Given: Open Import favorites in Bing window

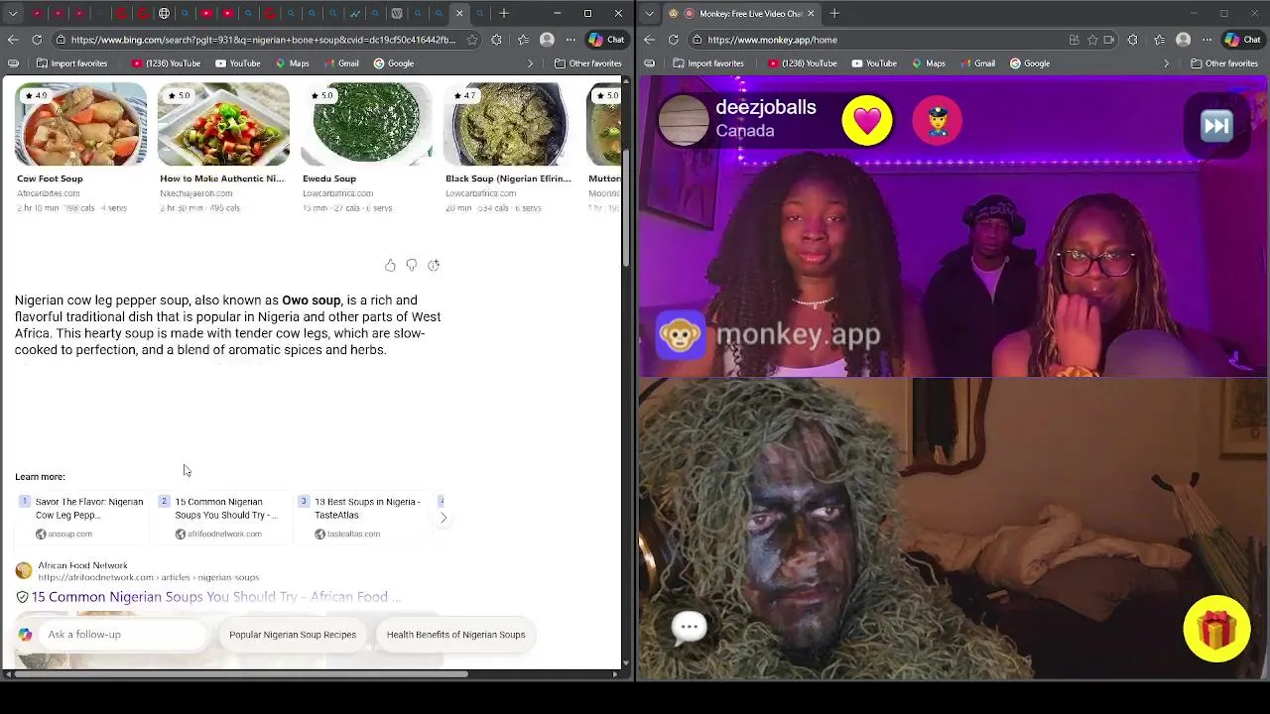Looking at the screenshot, I should pyautogui.click(x=70, y=63).
